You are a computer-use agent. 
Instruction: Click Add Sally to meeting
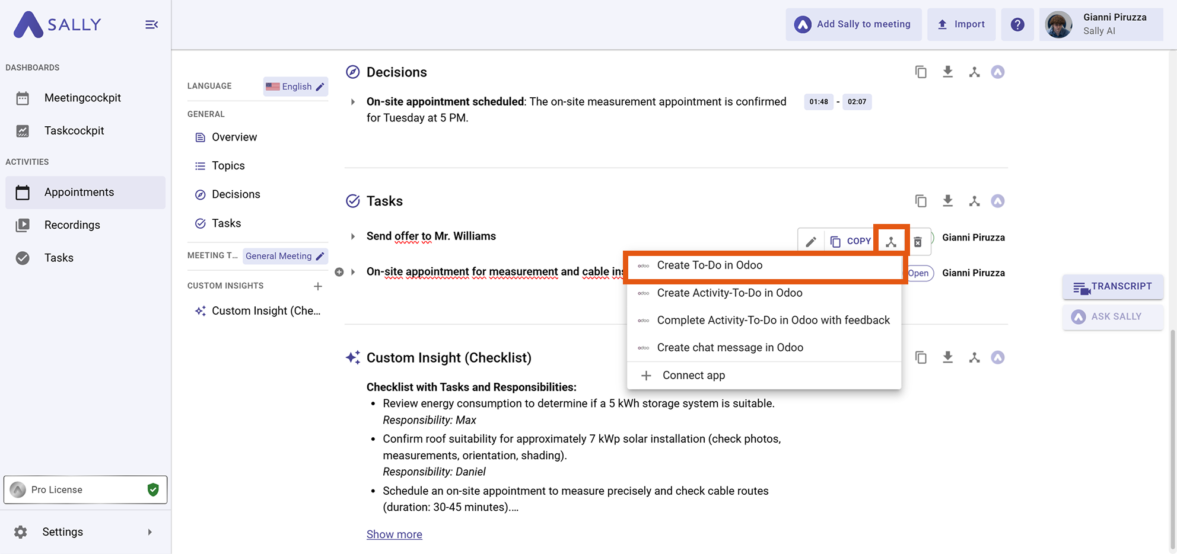(853, 24)
